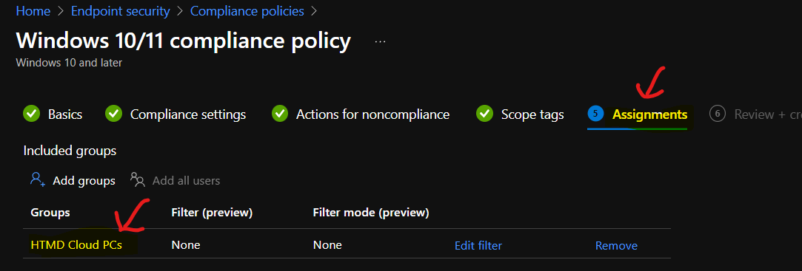Navigate to Endpoint security breadcrumb
The image size is (802, 271).
(x=121, y=11)
